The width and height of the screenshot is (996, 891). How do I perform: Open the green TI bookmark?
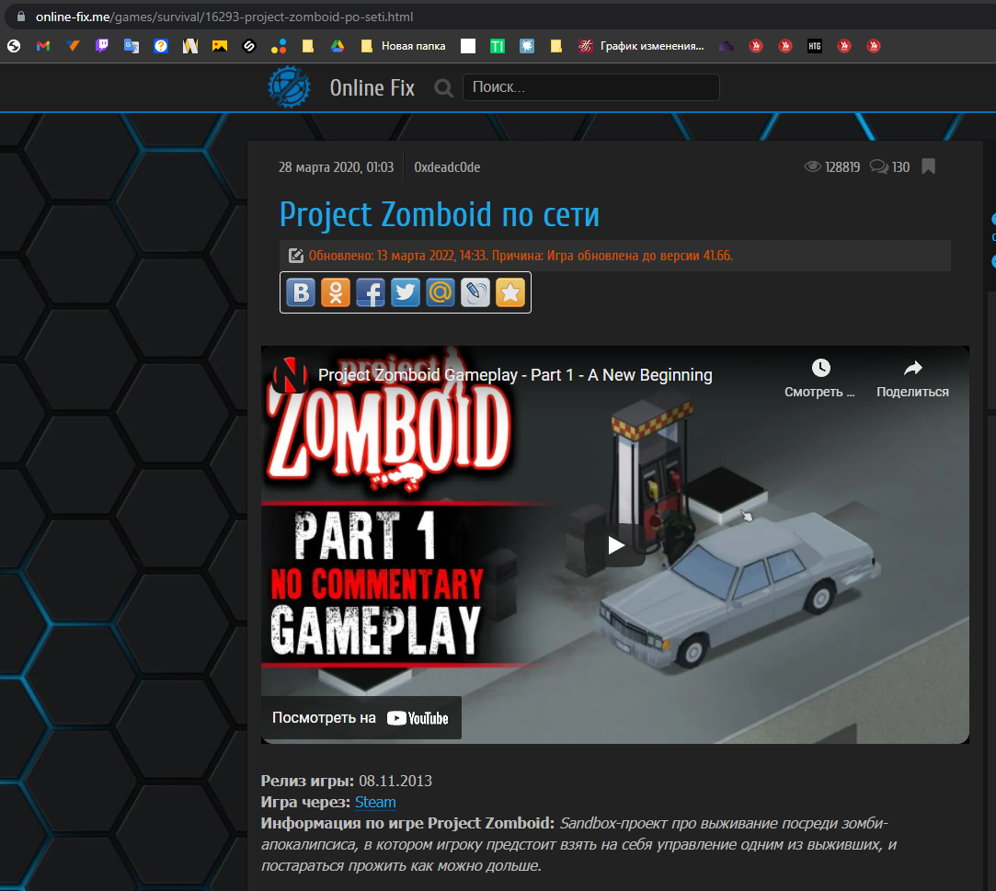pos(498,46)
